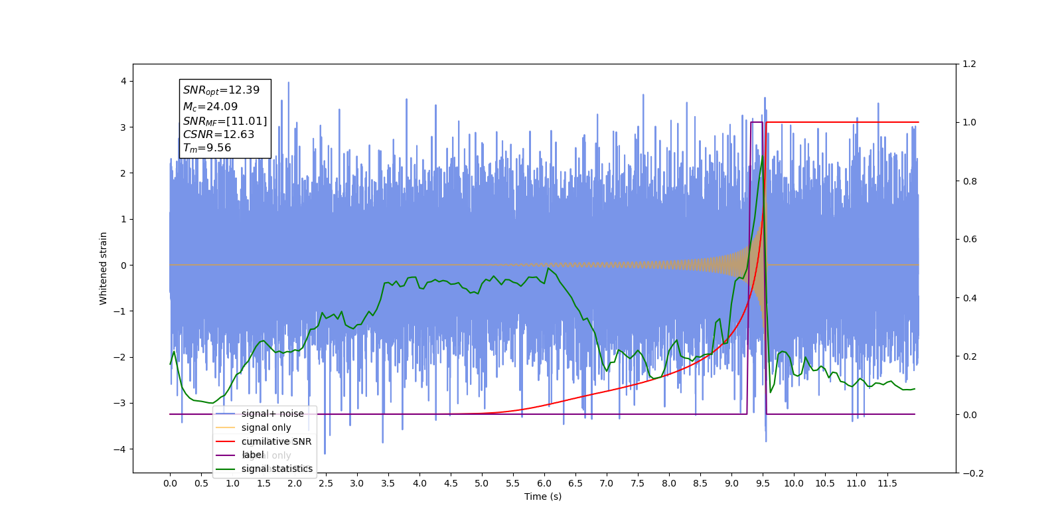Click the 'signal only' legend label

(266, 427)
